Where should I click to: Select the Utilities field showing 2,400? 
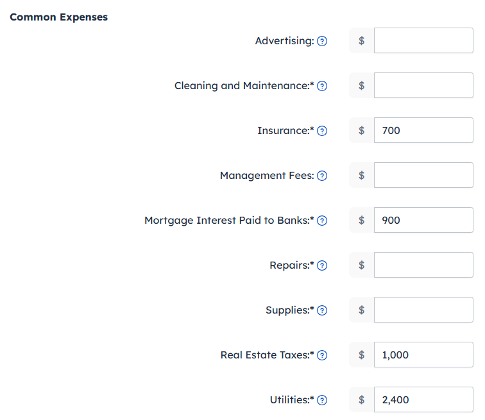click(x=423, y=399)
